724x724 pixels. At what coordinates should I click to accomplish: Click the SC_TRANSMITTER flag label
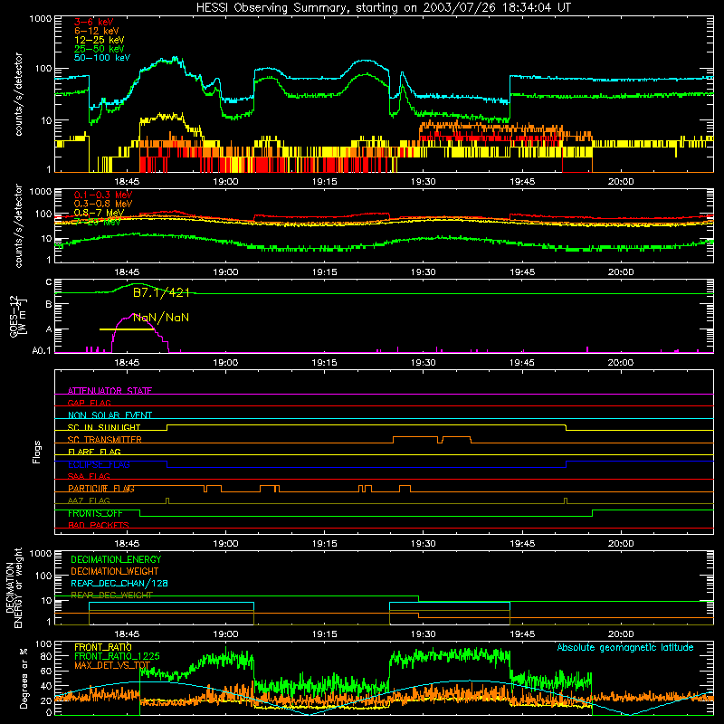click(x=105, y=440)
